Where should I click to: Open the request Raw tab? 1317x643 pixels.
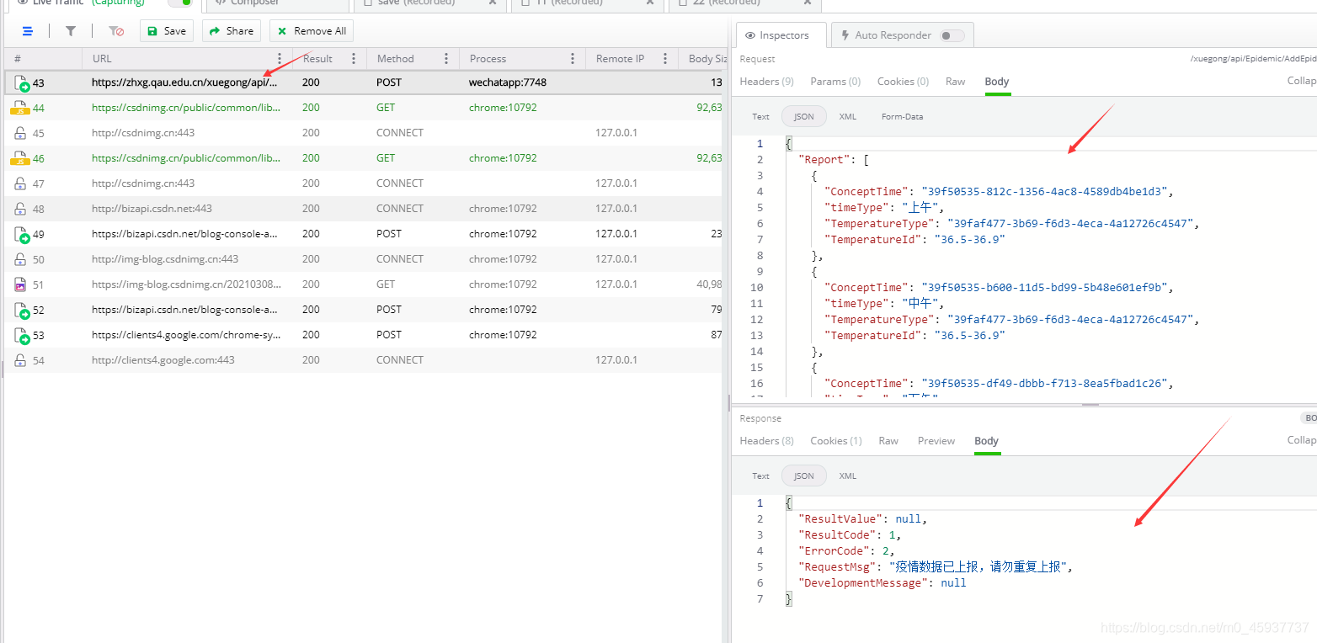[x=955, y=82]
